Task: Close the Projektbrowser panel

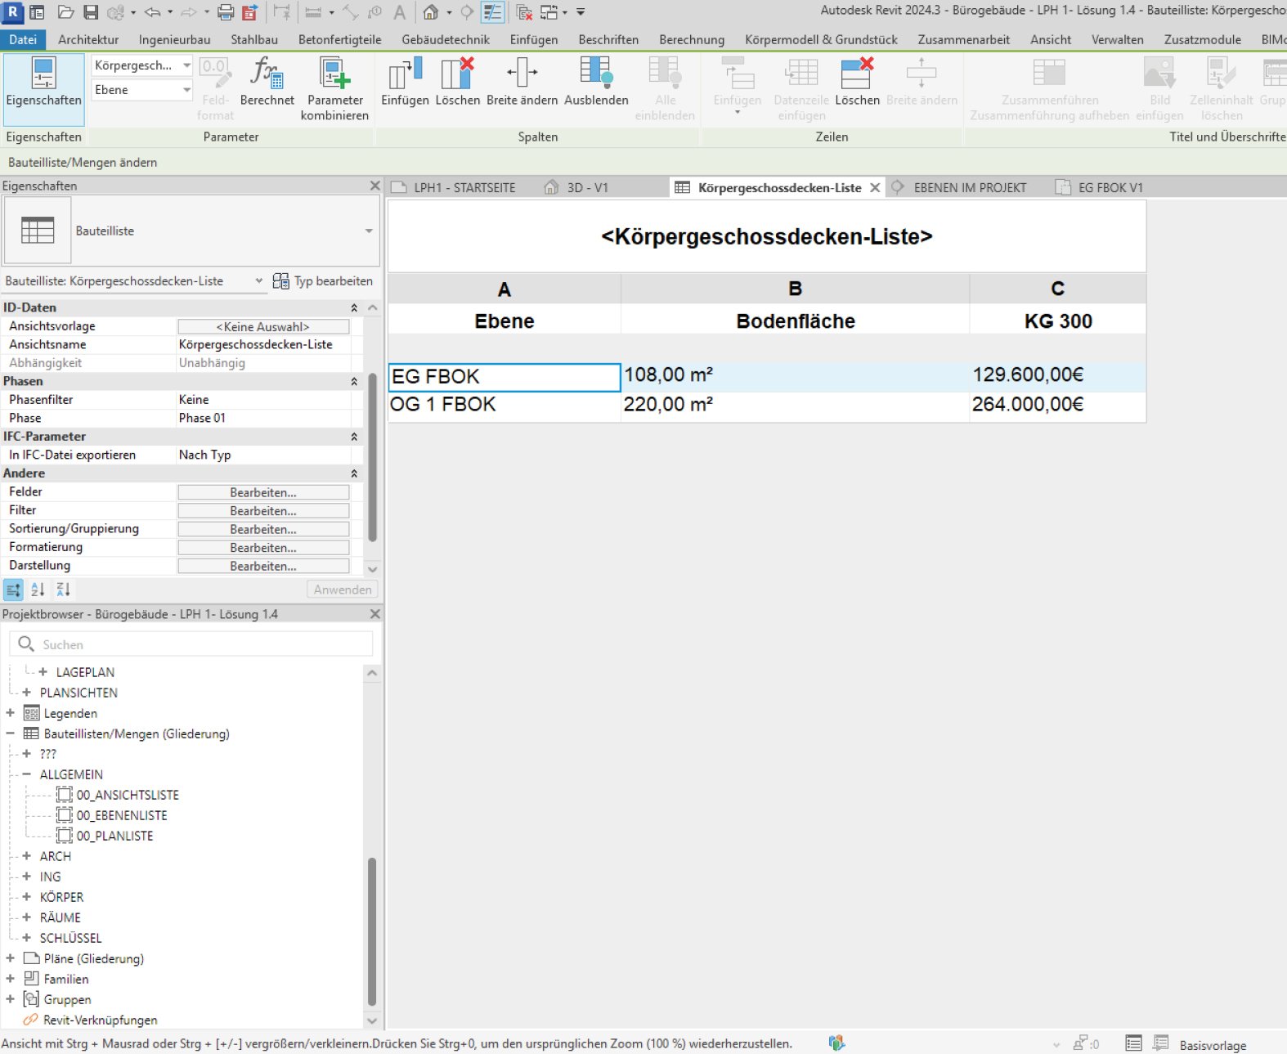Action: click(374, 613)
